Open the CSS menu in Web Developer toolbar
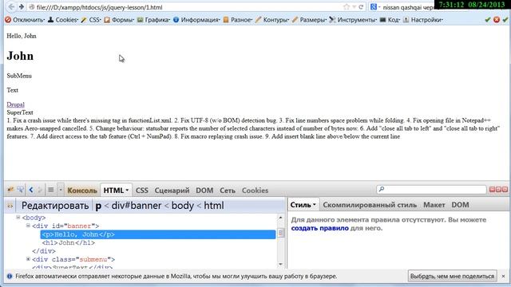 coord(91,20)
